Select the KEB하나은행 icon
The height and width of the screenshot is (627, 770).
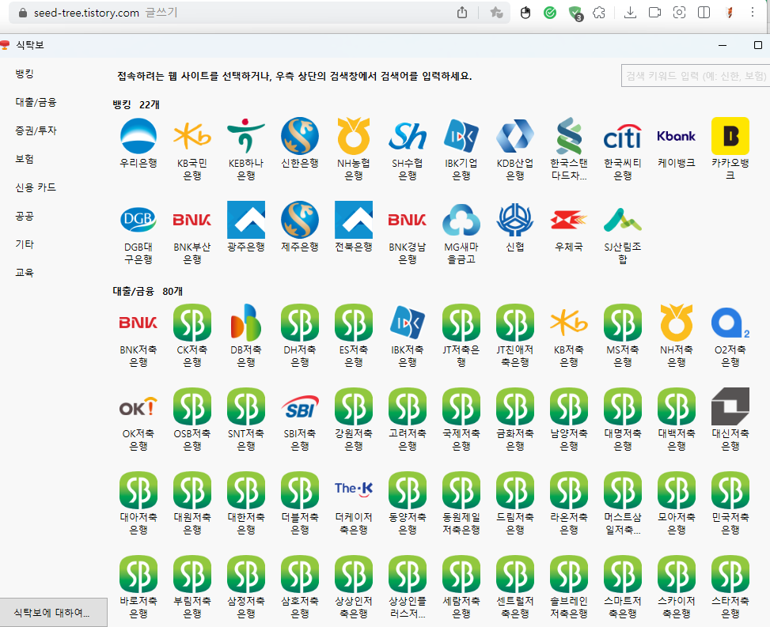[246, 136]
